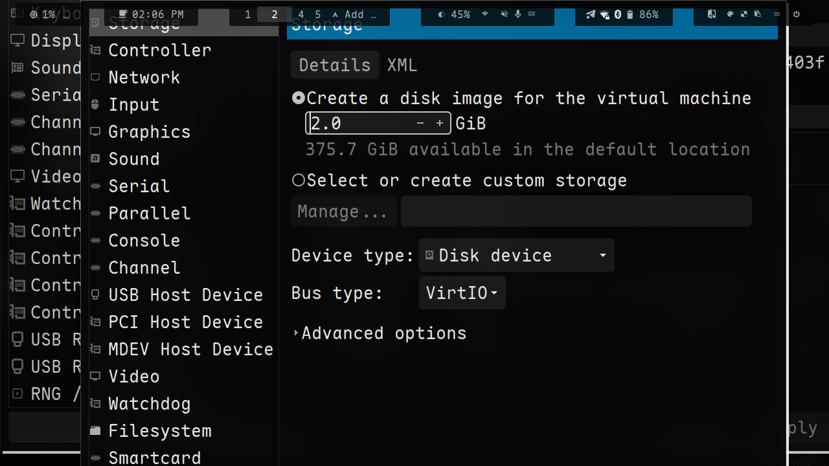Select PCI Host Device in hardware list

click(185, 322)
